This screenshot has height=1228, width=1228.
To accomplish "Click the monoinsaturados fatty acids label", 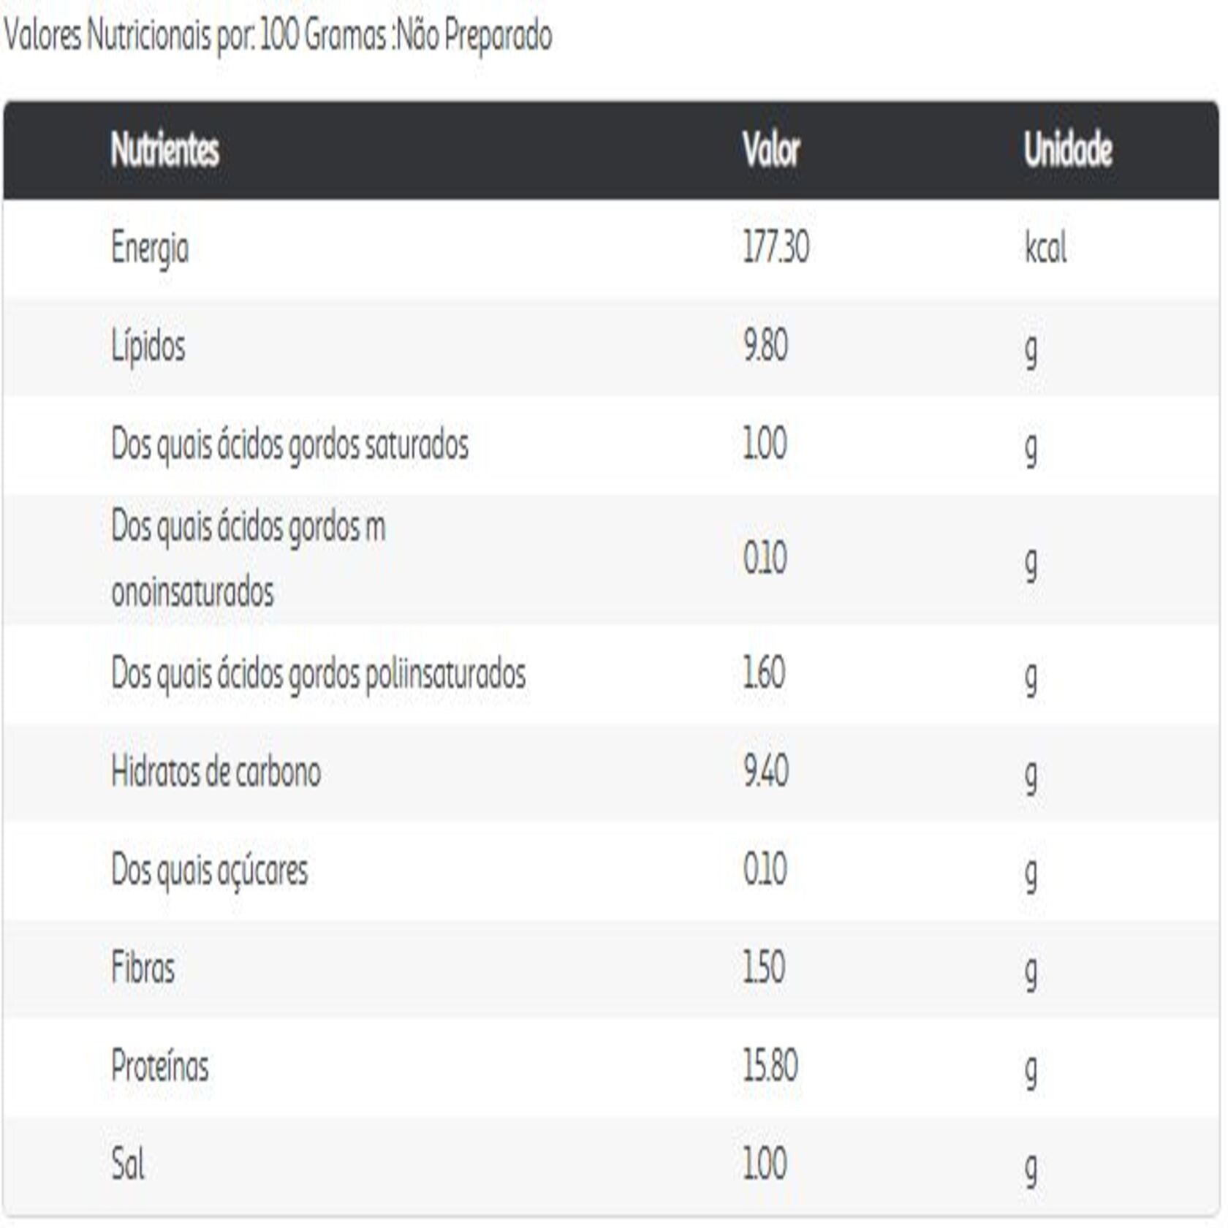I will [x=248, y=559].
